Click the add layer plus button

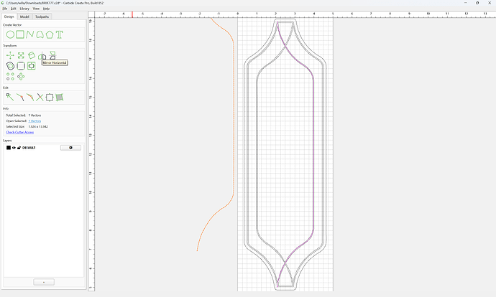pyautogui.click(x=44, y=282)
